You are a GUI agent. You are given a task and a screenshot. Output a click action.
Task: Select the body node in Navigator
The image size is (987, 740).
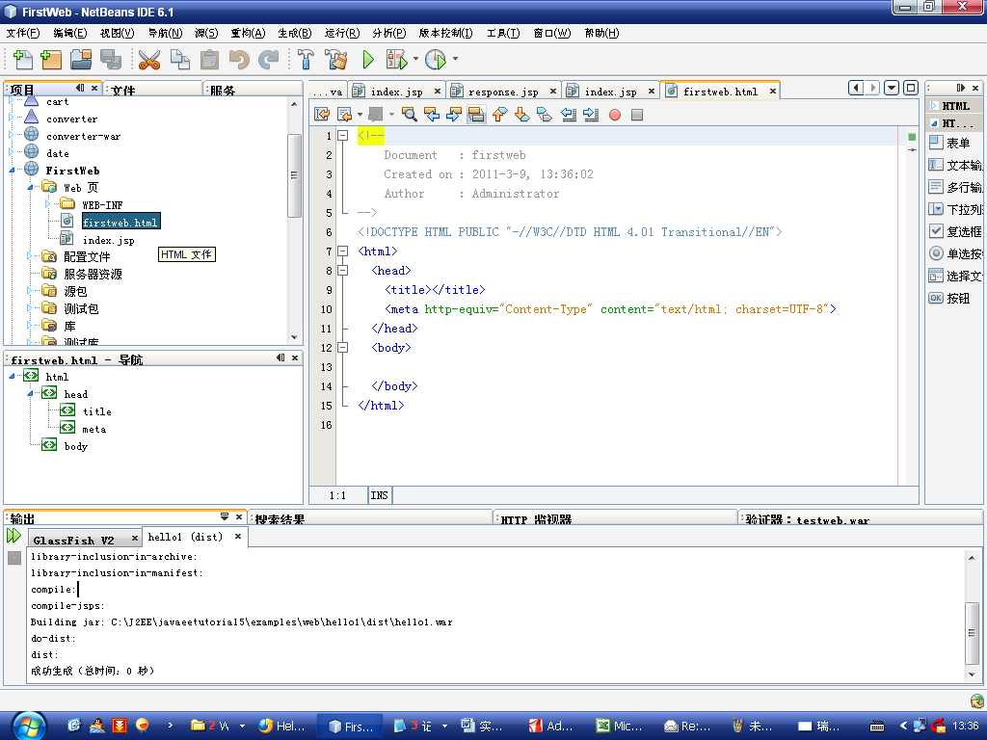click(x=75, y=446)
